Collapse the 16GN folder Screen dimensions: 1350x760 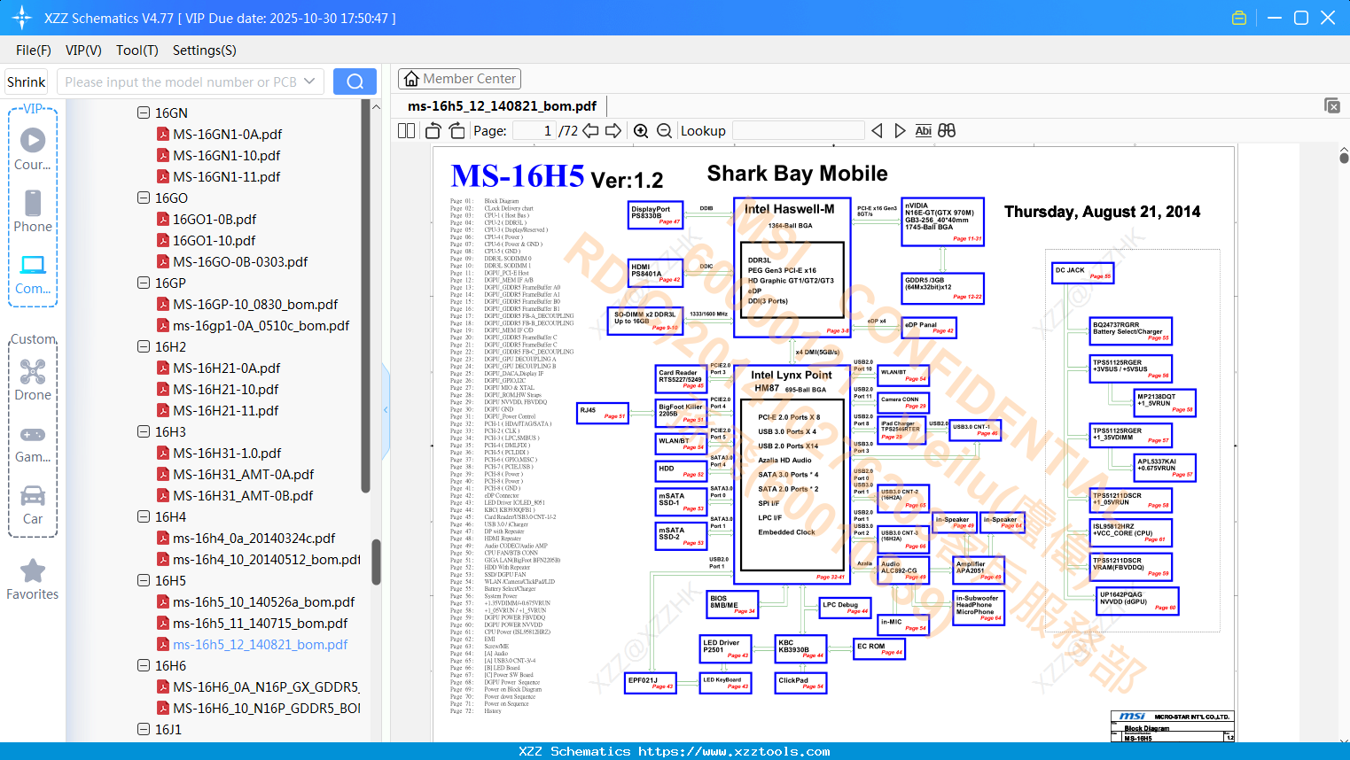(x=144, y=112)
